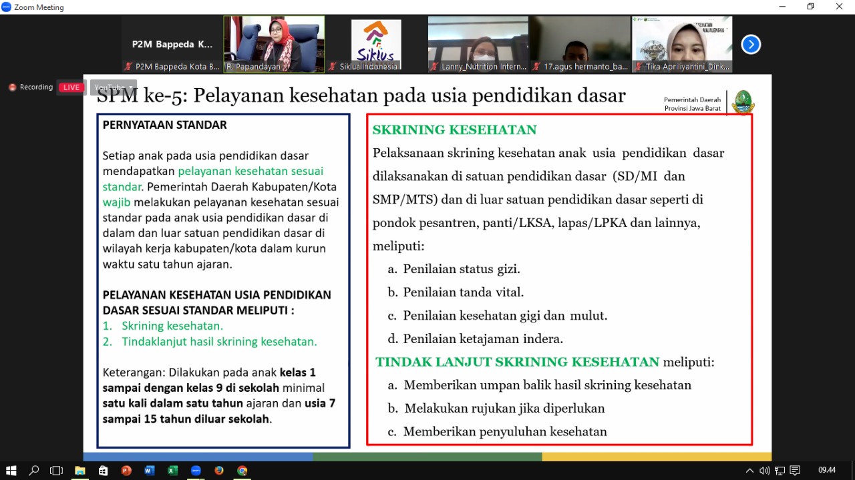Click the Recording status indicator
Image resolution: width=855 pixels, height=480 pixels.
coord(31,87)
